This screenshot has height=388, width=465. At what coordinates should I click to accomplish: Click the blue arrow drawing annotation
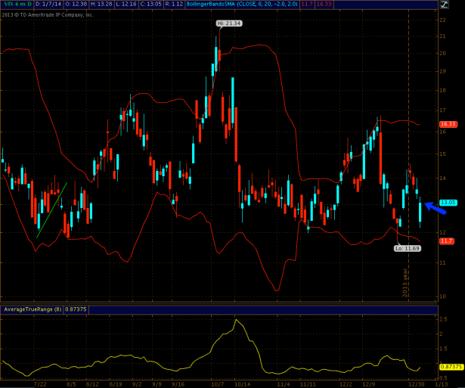pyautogui.click(x=431, y=206)
